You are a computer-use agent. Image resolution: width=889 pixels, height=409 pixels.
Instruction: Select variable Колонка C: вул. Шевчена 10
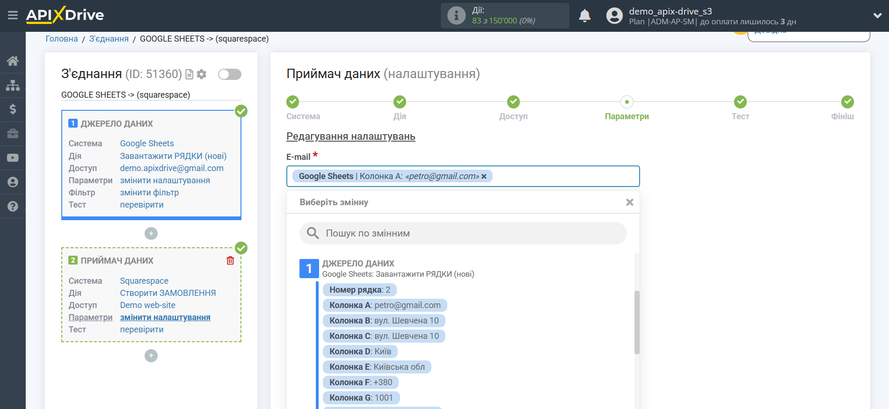[x=384, y=336]
